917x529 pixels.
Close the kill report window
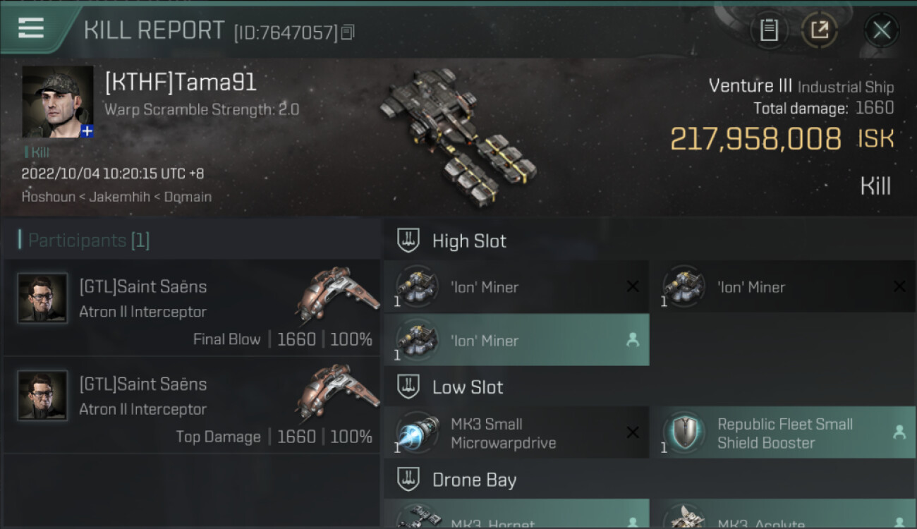[x=881, y=30]
